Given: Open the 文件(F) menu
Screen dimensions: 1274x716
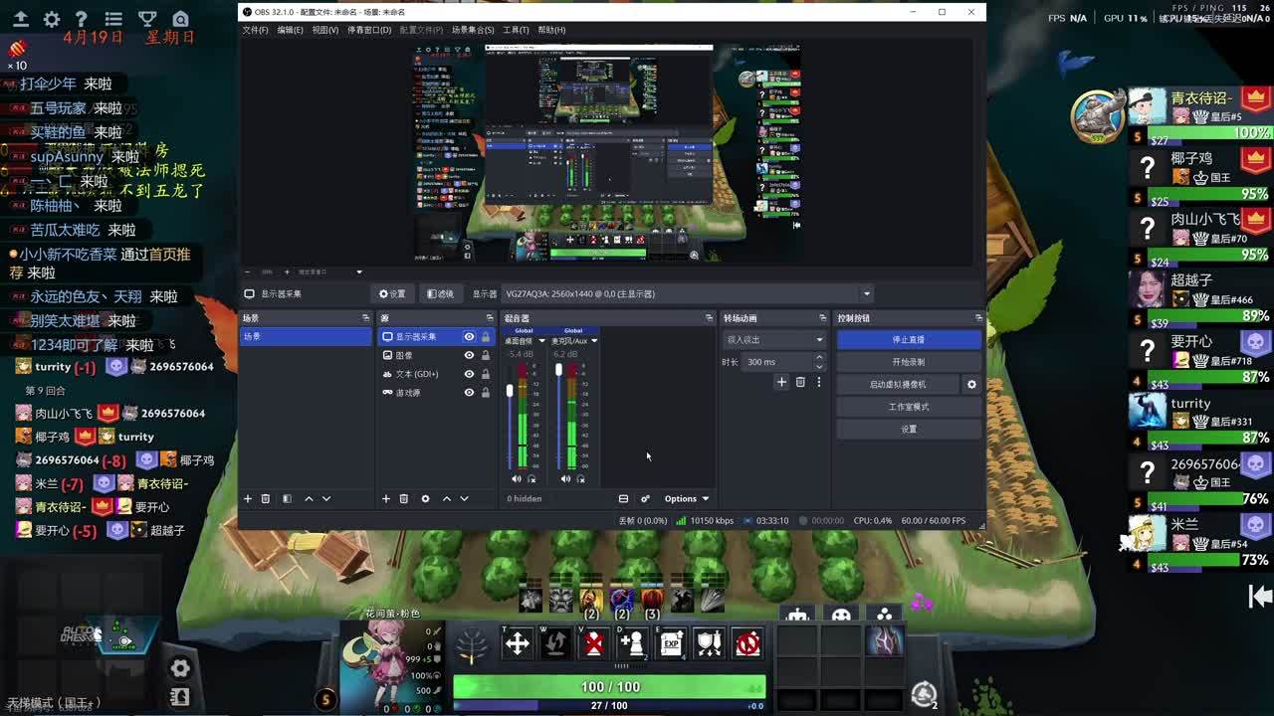Looking at the screenshot, I should coord(256,30).
